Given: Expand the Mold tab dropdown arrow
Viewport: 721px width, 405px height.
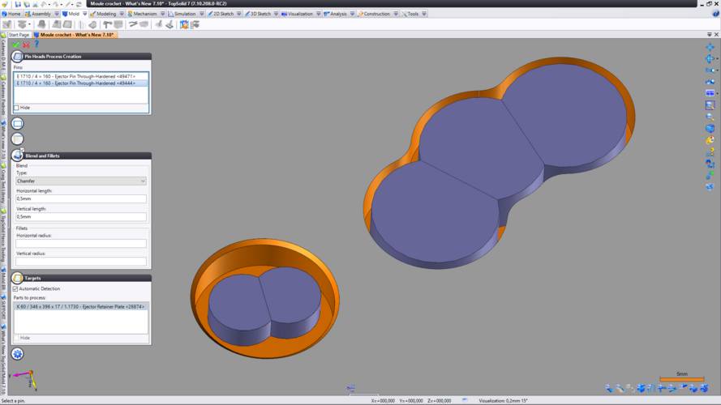Looking at the screenshot, I should pos(84,14).
